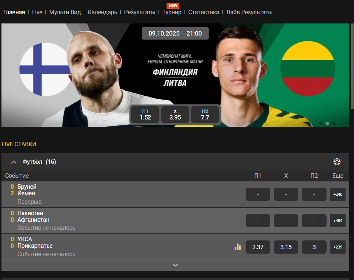
Task: Open +239 more markets for УКСА match
Action: [338, 247]
